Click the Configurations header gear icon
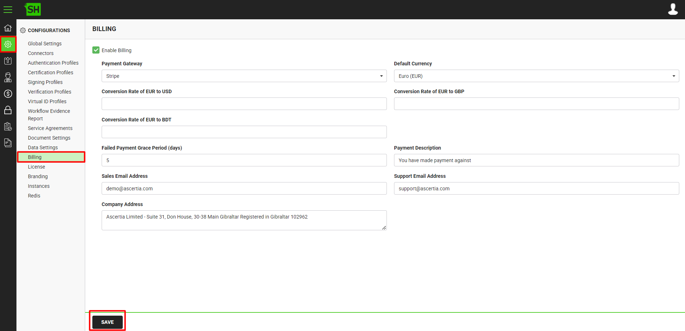Image resolution: width=685 pixels, height=331 pixels. pos(23,30)
